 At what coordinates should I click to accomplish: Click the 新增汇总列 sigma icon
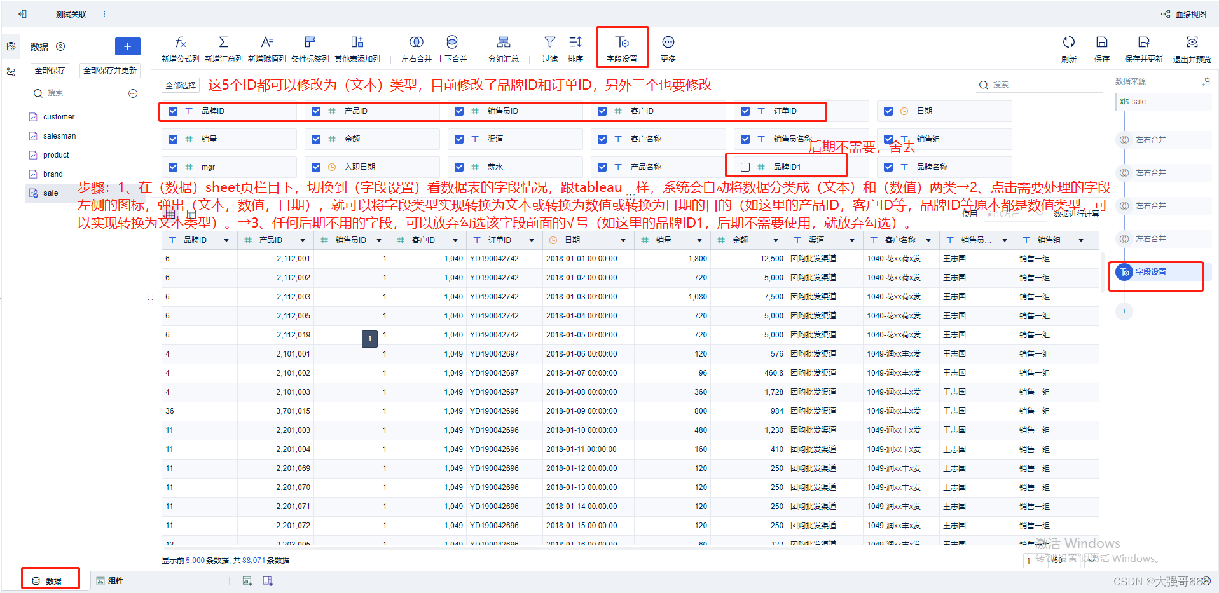(223, 43)
